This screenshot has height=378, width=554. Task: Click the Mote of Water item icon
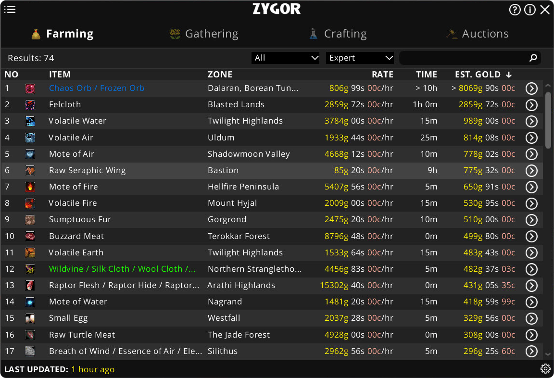(30, 302)
